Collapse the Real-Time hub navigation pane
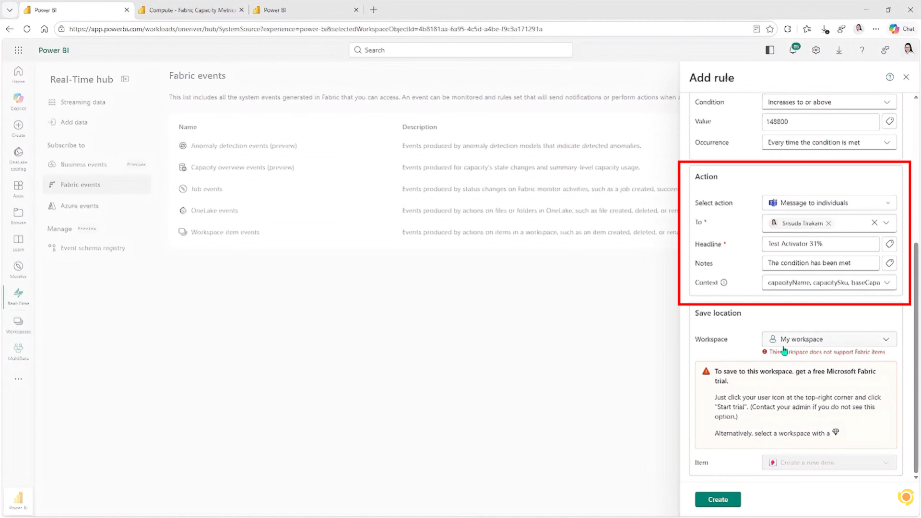 [125, 79]
